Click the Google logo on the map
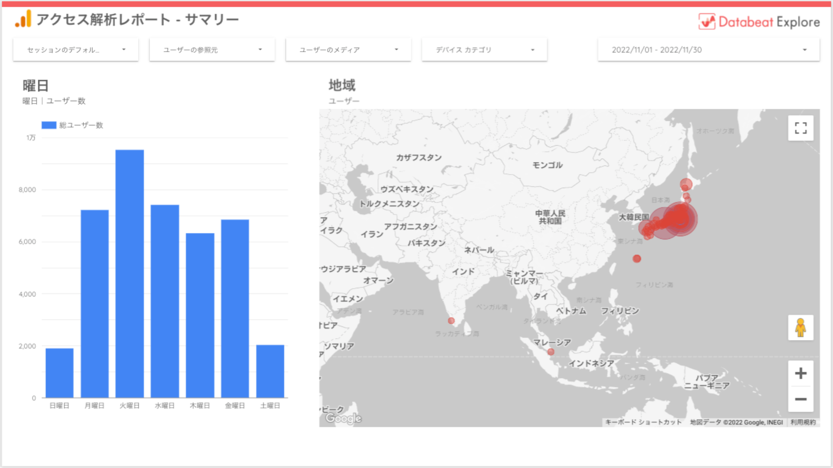This screenshot has height=468, width=833. (343, 418)
